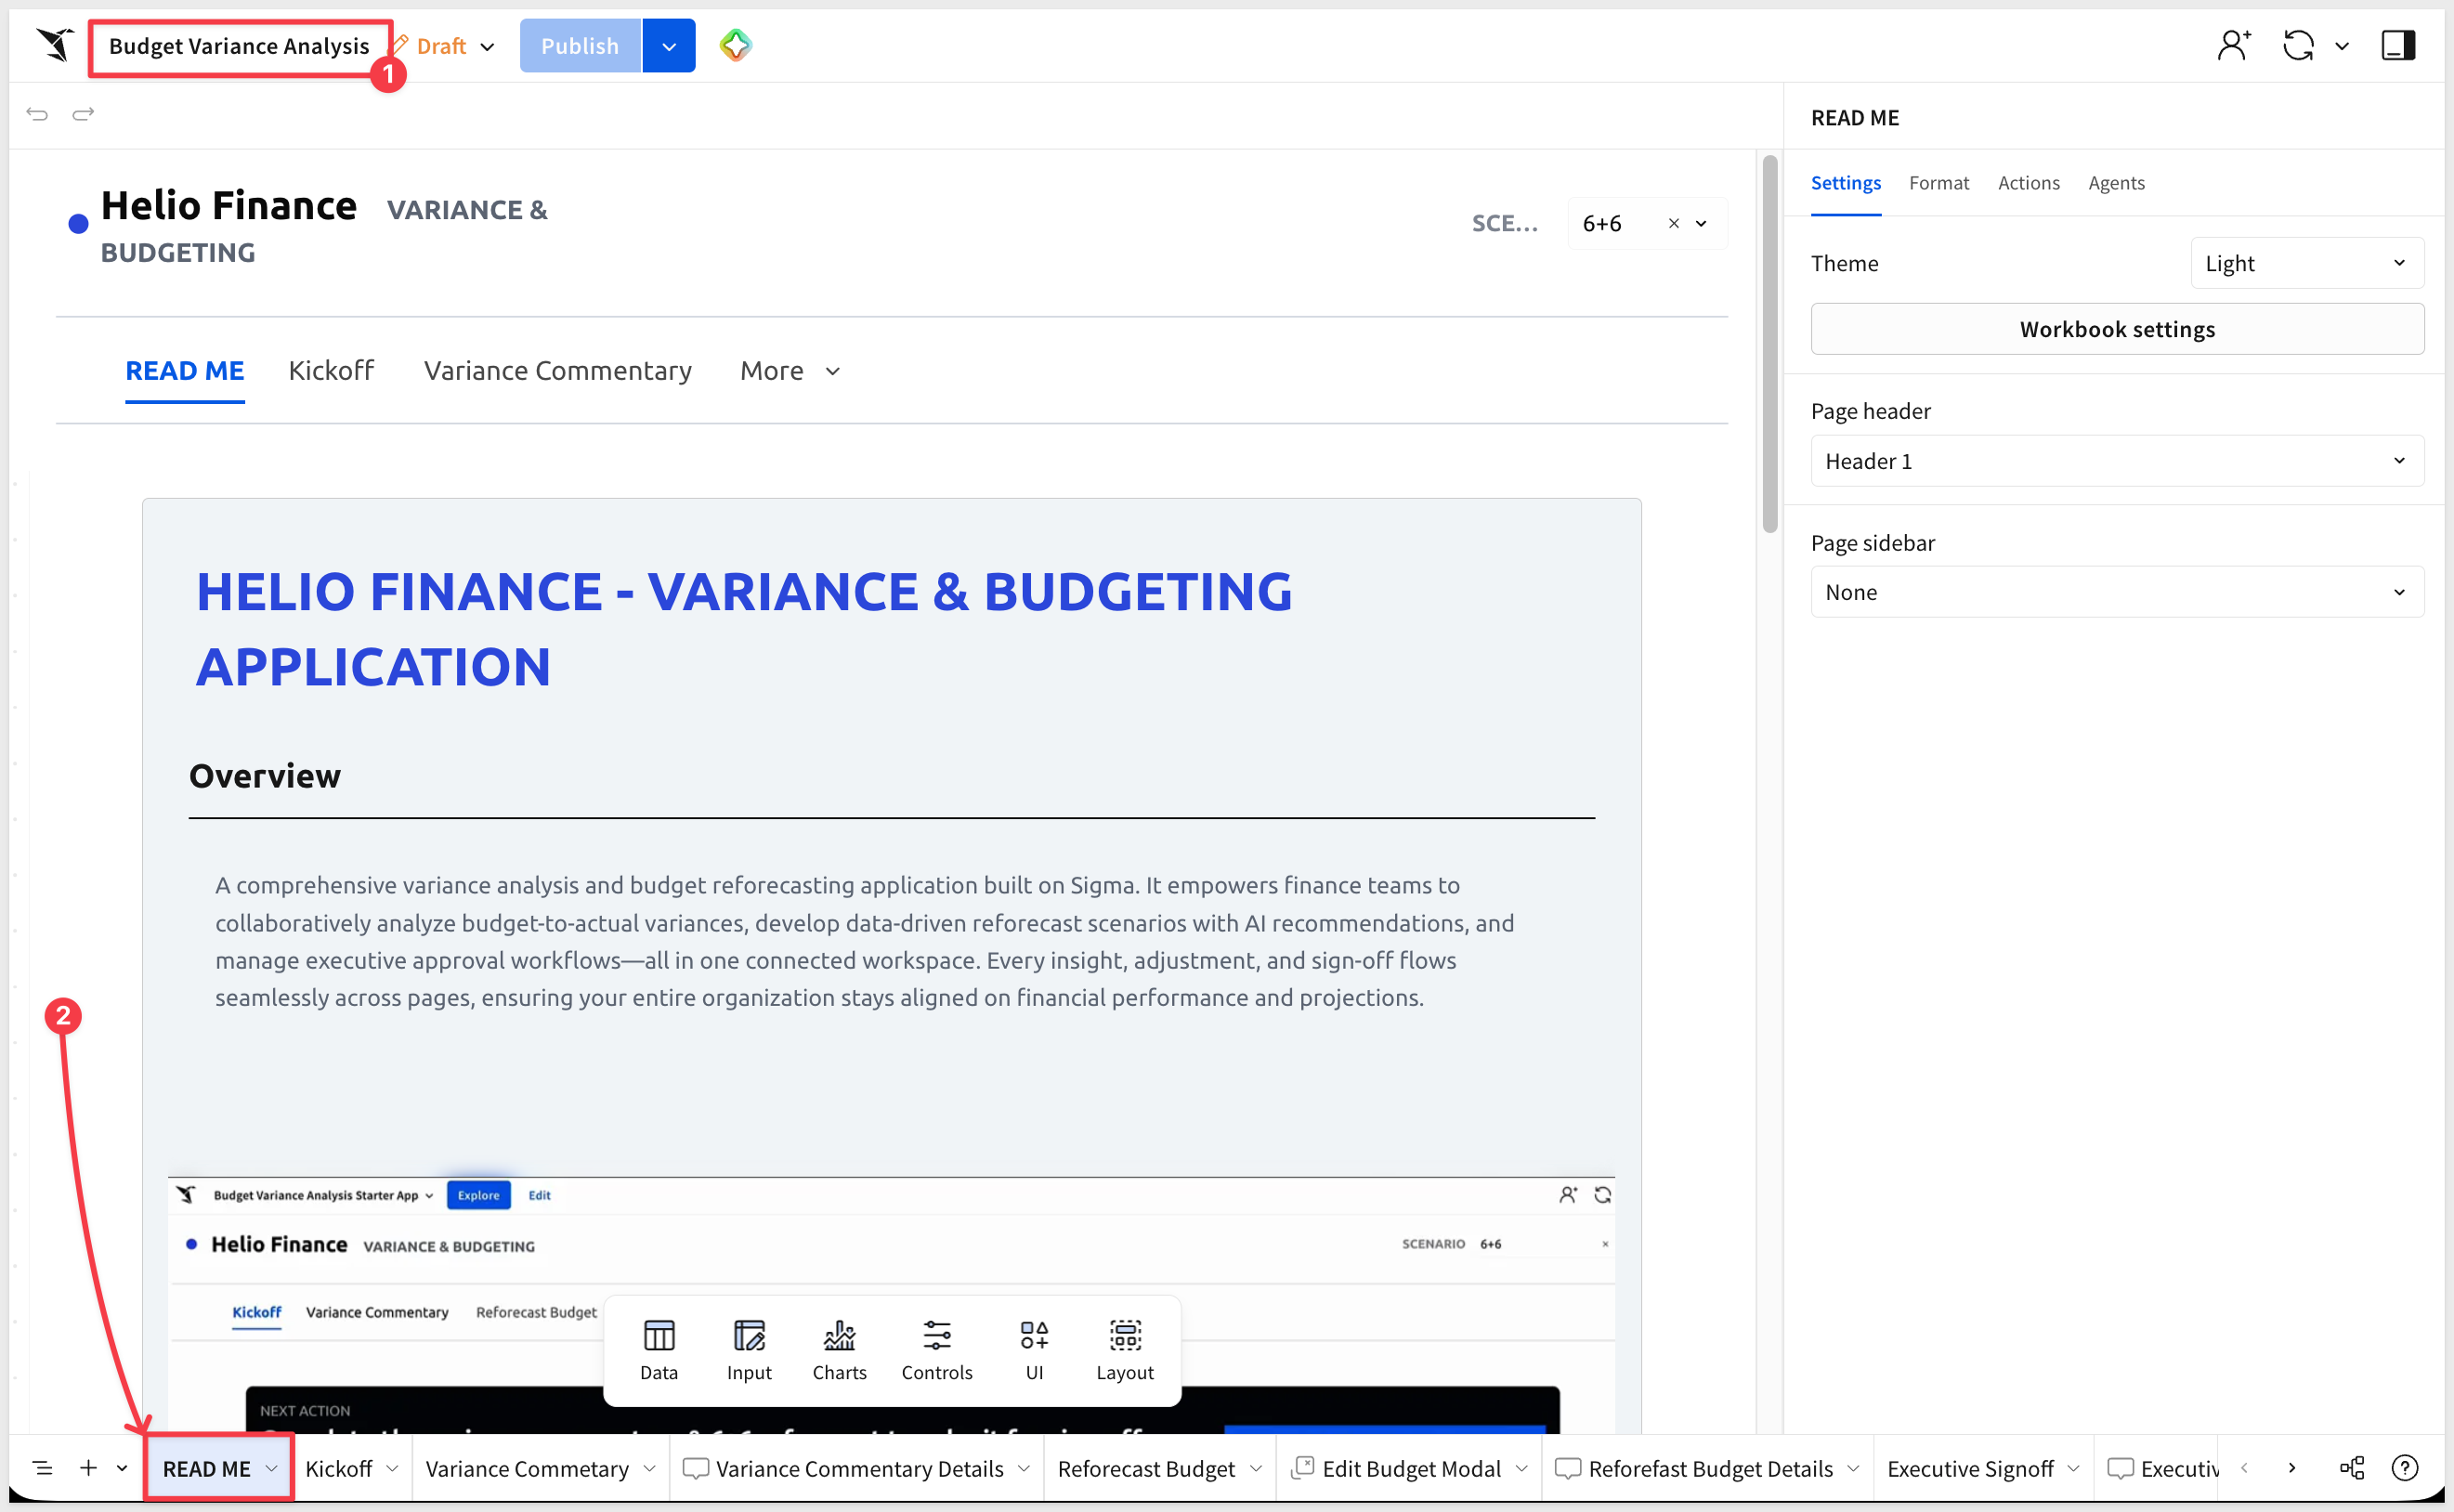Screen dimensions: 2454x1512
Task: Open the Theme Light dropdown
Action: tap(2307, 263)
